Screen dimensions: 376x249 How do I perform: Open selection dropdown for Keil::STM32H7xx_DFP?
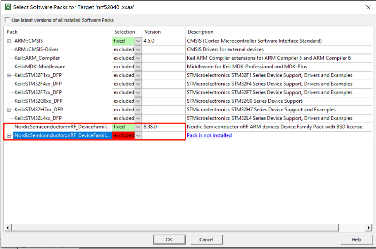tap(138, 110)
